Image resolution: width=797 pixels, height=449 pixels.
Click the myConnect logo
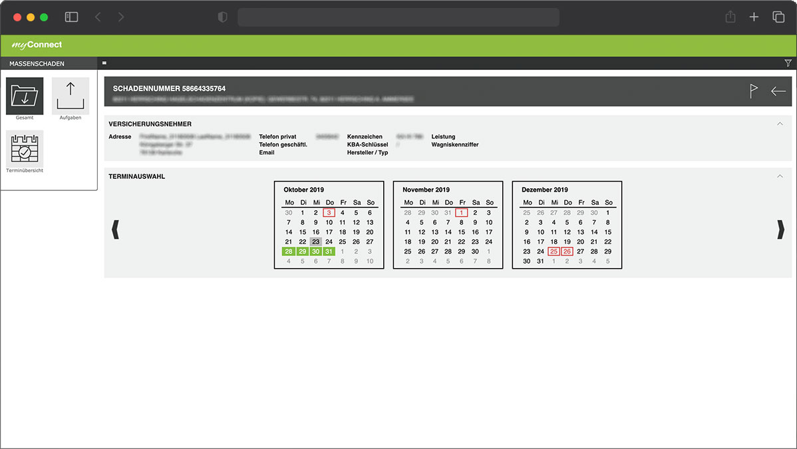[x=37, y=45]
